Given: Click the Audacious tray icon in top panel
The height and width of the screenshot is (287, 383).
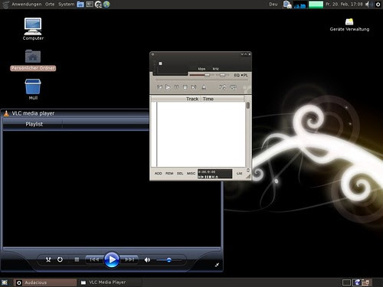Looking at the screenshot, I should pos(378,5).
